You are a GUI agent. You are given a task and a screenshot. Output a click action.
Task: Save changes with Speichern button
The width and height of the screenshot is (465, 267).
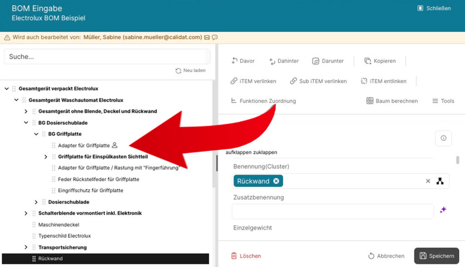click(x=436, y=256)
